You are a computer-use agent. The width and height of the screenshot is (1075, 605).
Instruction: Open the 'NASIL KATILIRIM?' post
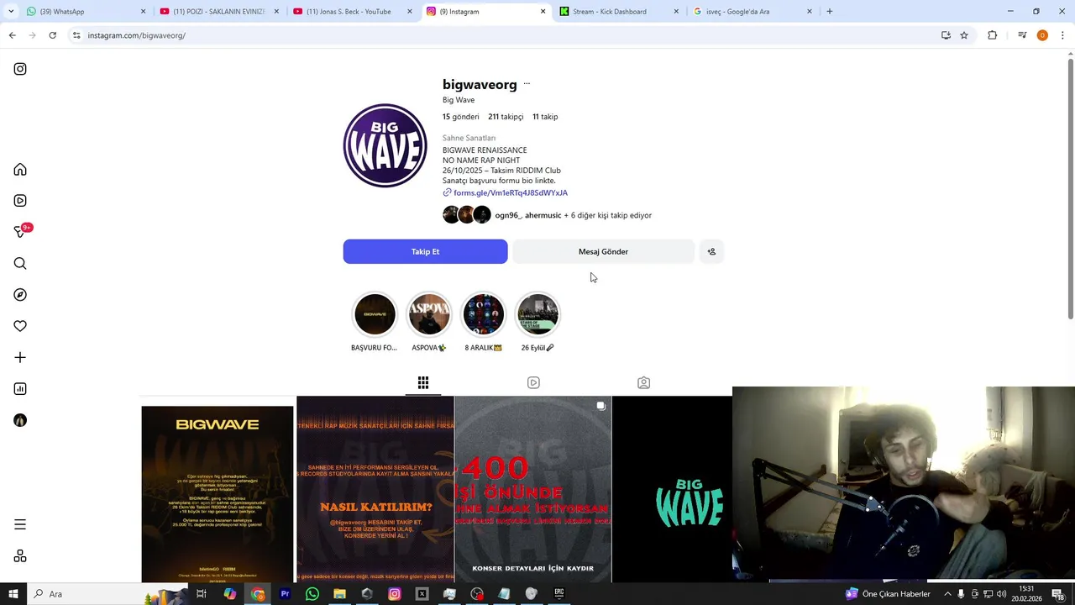pyautogui.click(x=375, y=489)
